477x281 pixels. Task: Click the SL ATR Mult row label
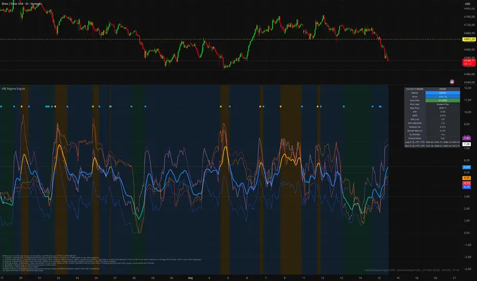pyautogui.click(x=415, y=134)
